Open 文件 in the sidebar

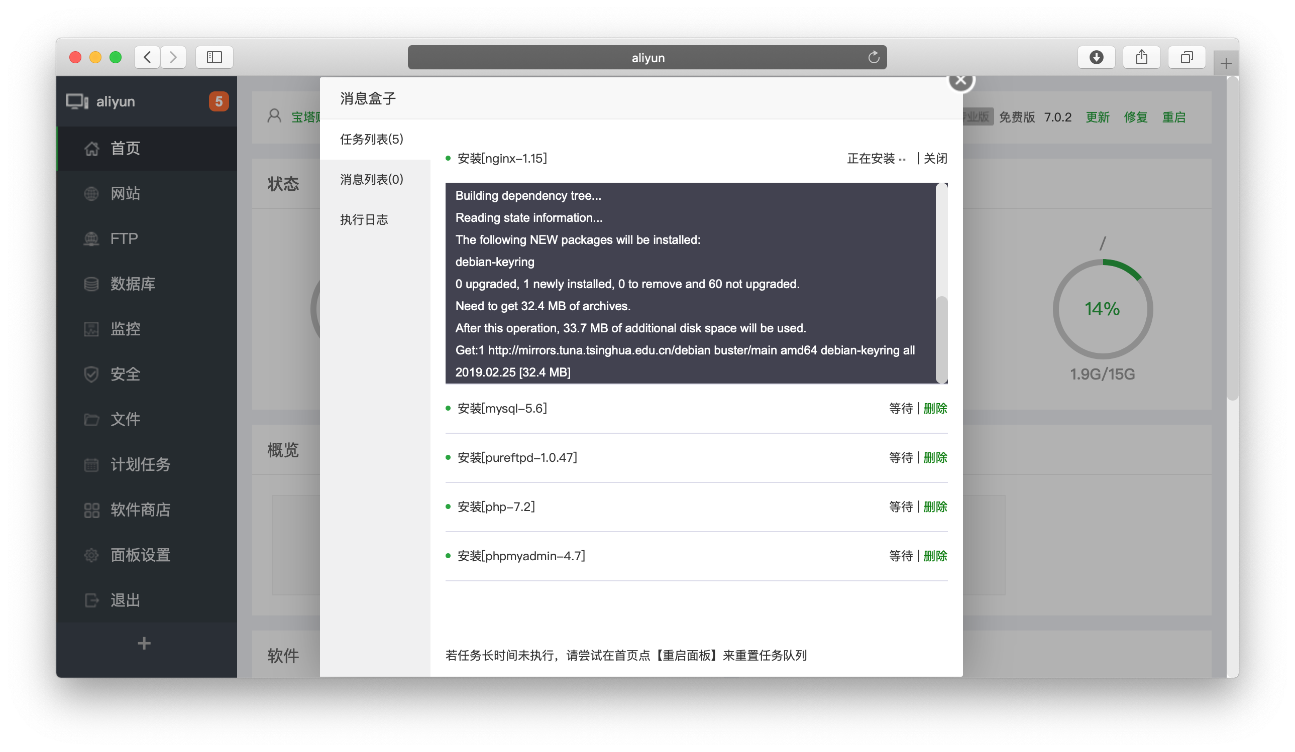pyautogui.click(x=147, y=420)
